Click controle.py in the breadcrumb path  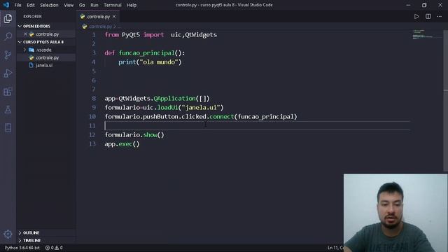pos(101,27)
